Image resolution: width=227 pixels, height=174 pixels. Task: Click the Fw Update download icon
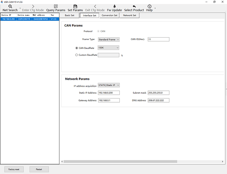[x=114, y=6]
